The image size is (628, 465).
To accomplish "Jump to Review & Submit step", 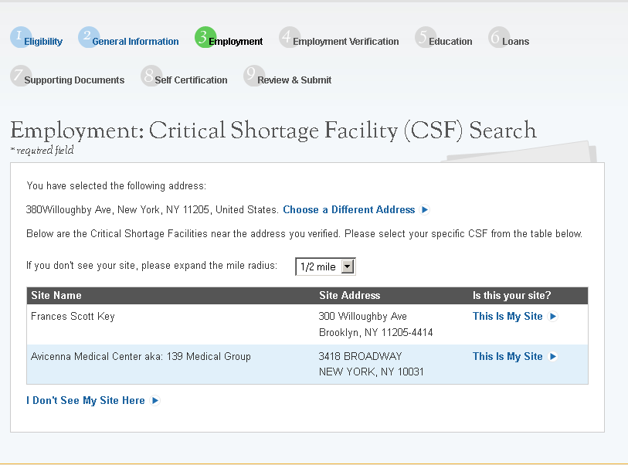I will tap(294, 80).
